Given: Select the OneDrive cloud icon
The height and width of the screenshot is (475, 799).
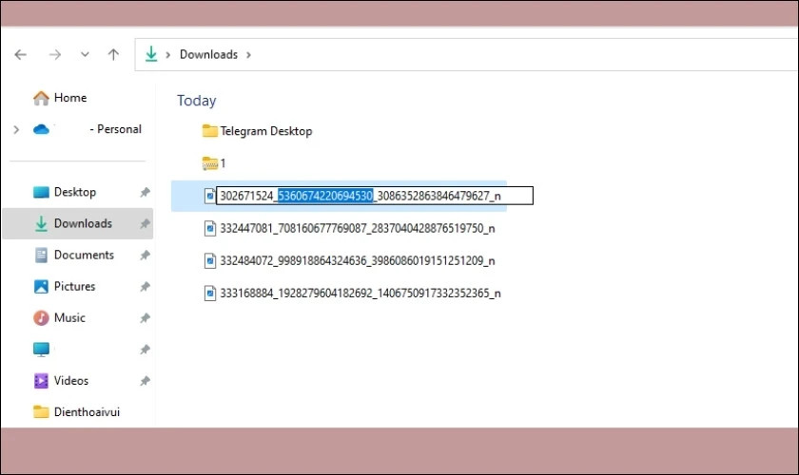Looking at the screenshot, I should (x=41, y=129).
